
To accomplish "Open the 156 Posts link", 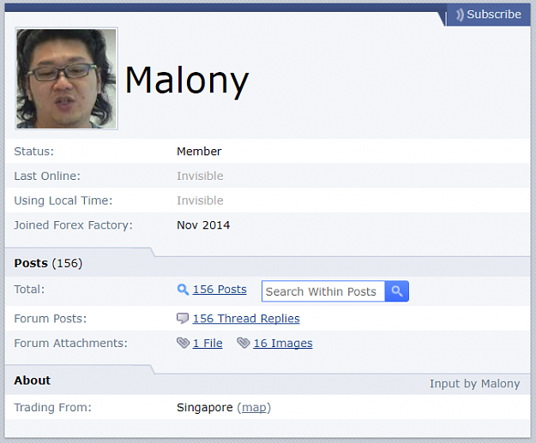I will click(220, 290).
